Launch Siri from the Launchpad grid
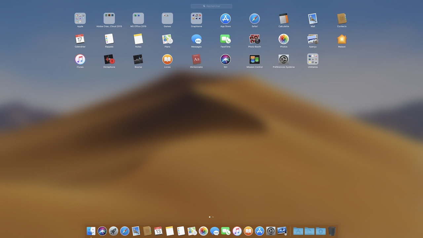Screen dimensions: 423x238 pyautogui.click(x=225, y=59)
